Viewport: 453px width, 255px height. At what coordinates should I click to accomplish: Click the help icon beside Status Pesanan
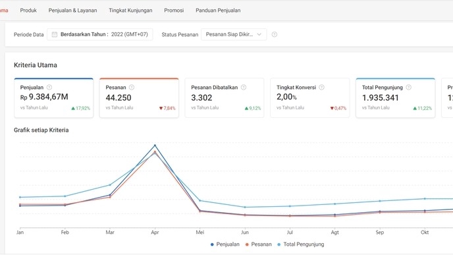click(x=274, y=34)
